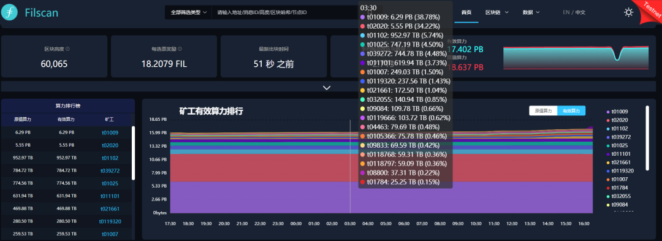Select 有效算力 chart toggle
The width and height of the screenshot is (662, 241).
point(571,110)
